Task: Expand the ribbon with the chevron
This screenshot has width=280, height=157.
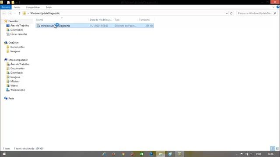Action: coord(273,7)
